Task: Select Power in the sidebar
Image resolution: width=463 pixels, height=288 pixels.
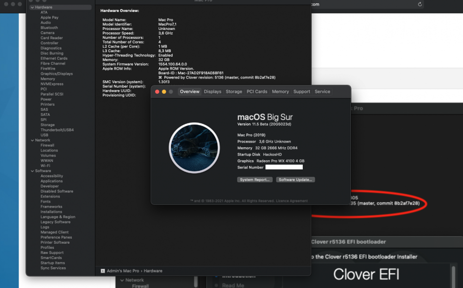Action: pyautogui.click(x=46, y=99)
